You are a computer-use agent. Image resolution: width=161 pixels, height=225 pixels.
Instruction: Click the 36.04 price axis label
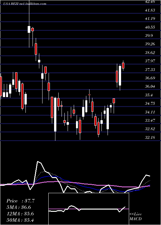(150, 86)
